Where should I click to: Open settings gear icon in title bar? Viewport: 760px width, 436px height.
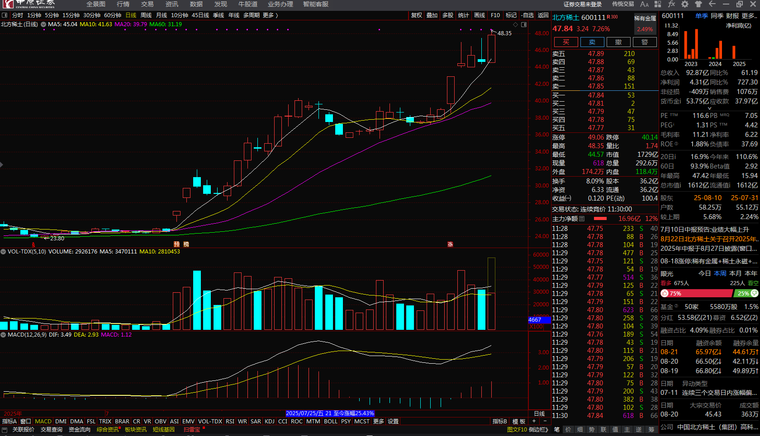click(685, 4)
